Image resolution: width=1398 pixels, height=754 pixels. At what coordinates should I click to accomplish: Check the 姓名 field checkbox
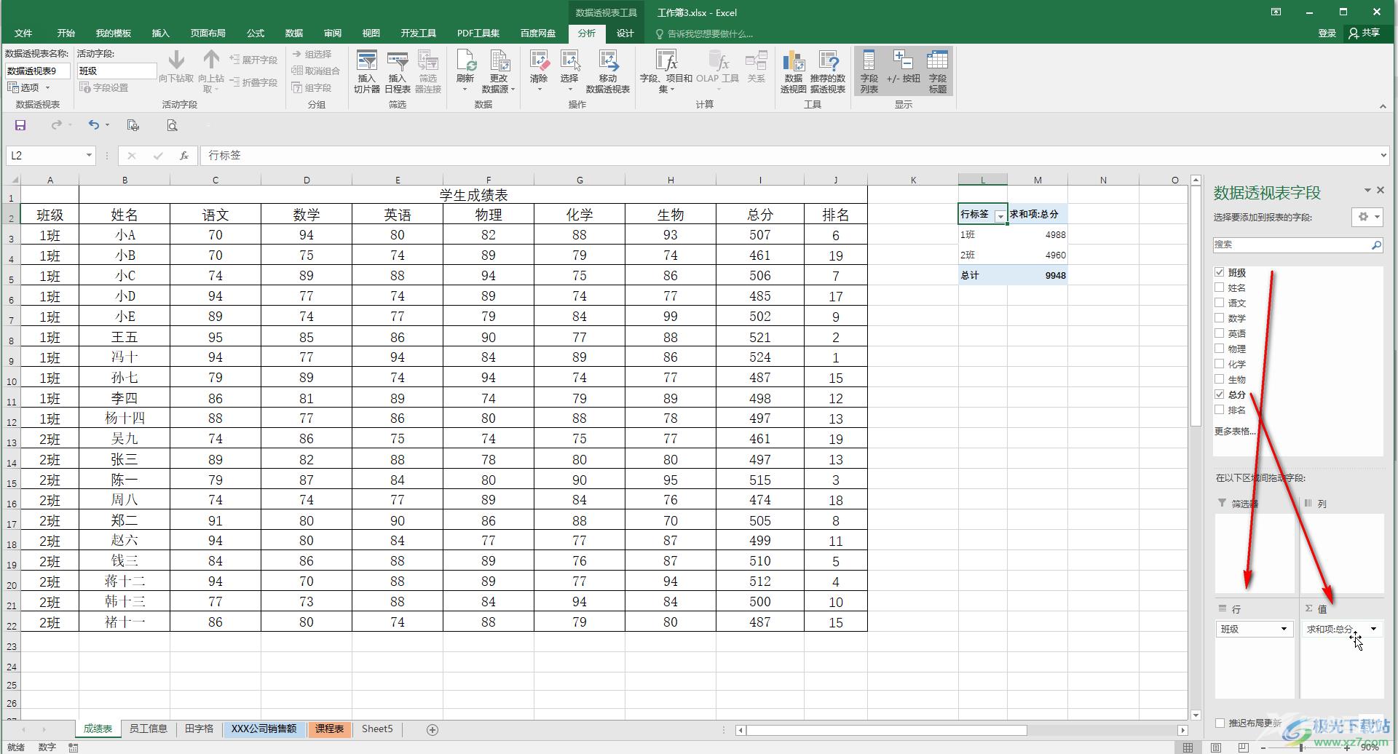coord(1219,287)
